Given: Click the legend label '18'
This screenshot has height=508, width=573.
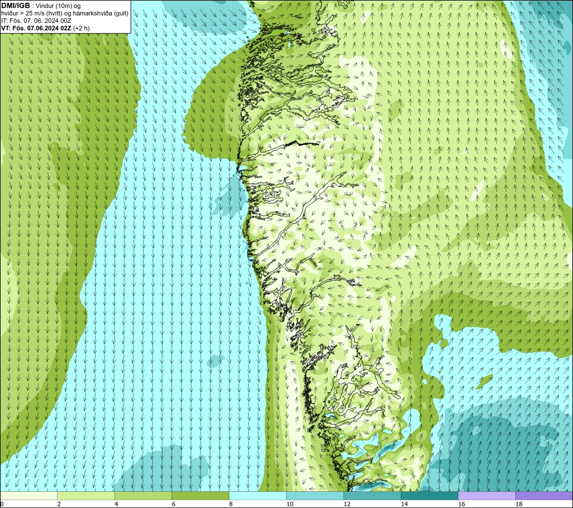Looking at the screenshot, I should point(519,504).
